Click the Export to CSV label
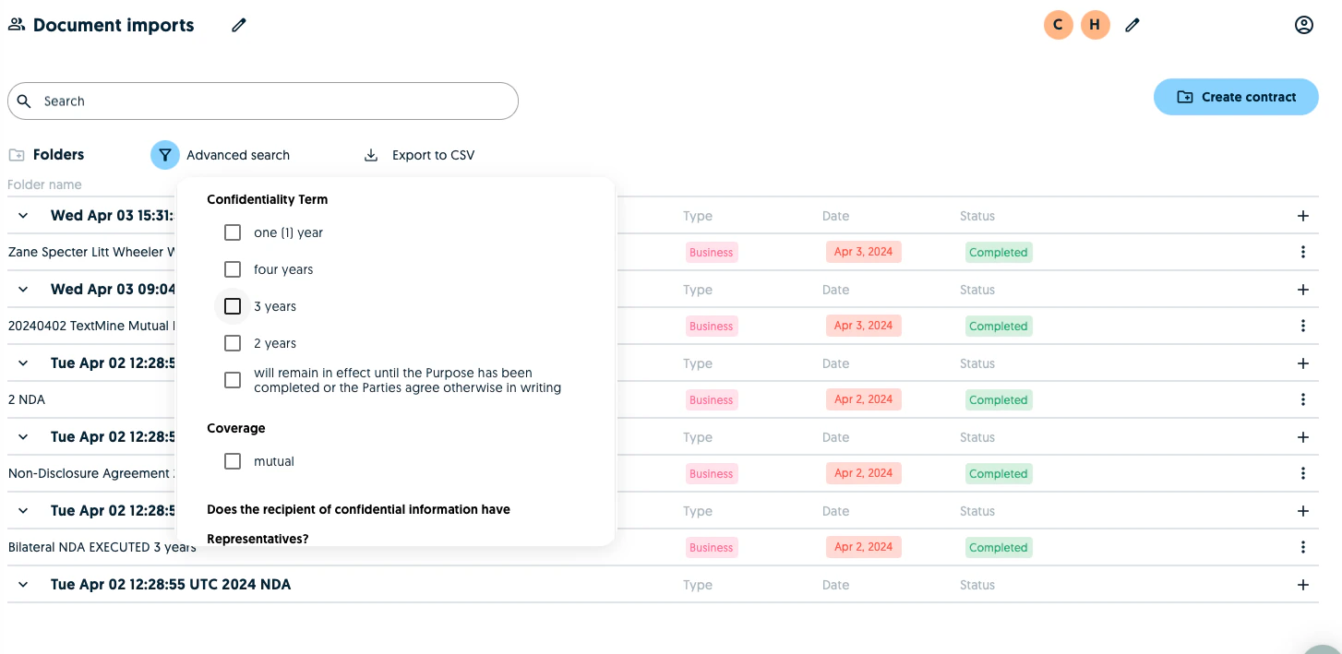1342x654 pixels. [x=434, y=155]
